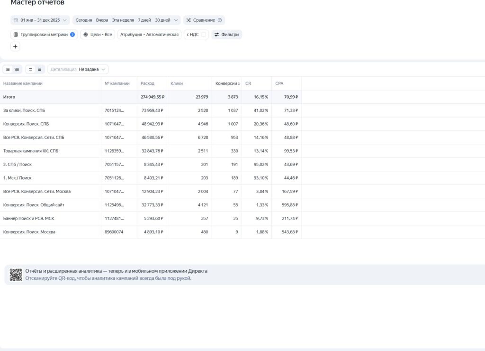
Task: Open the Детализация dropdown
Action: pyautogui.click(x=78, y=69)
